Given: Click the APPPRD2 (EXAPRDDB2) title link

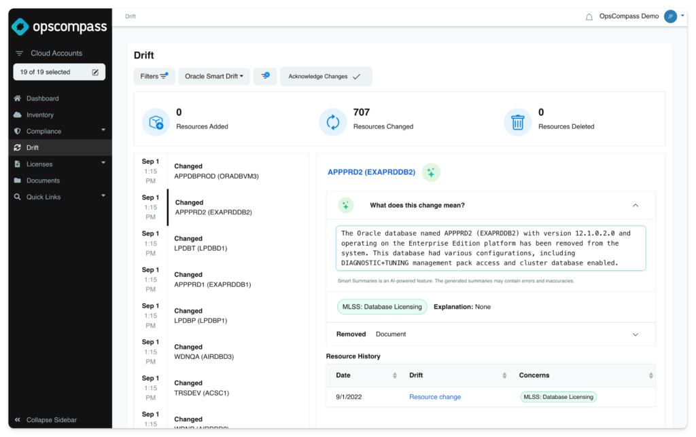Looking at the screenshot, I should (x=371, y=172).
